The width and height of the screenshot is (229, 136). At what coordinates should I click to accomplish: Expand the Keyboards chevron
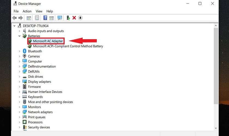[x=19, y=97]
